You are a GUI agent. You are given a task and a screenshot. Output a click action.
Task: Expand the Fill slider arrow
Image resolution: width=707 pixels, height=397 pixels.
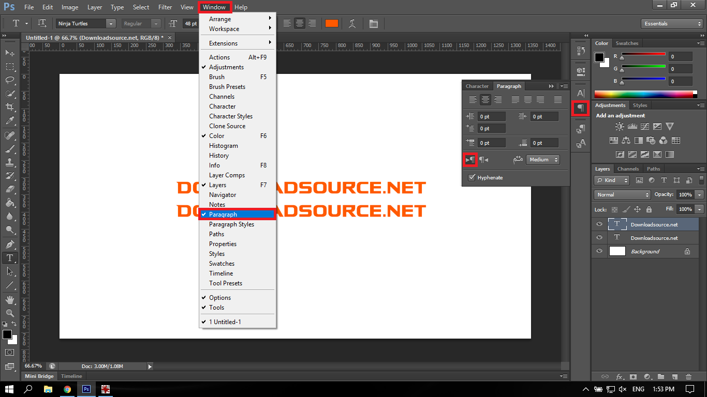[x=700, y=209]
